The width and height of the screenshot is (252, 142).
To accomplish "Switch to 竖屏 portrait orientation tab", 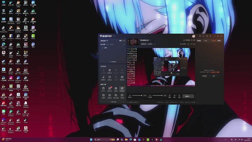I will [x=124, y=41].
